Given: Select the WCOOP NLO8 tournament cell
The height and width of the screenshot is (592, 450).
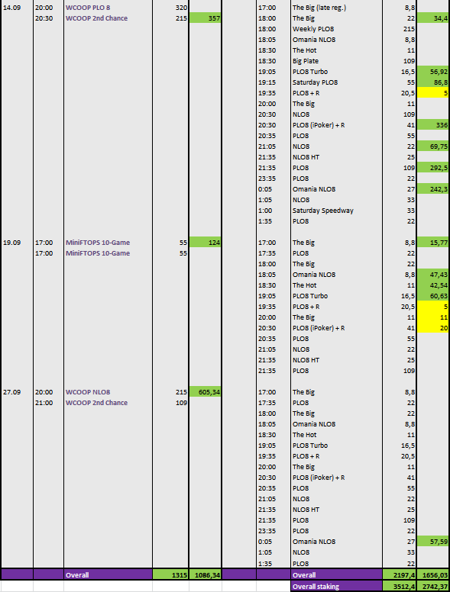Looking at the screenshot, I should coord(108,392).
